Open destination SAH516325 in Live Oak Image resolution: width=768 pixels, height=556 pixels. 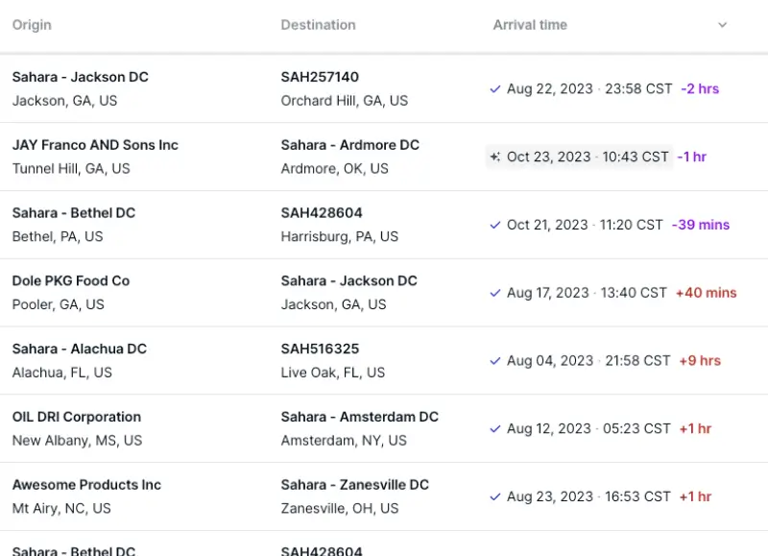click(x=322, y=349)
